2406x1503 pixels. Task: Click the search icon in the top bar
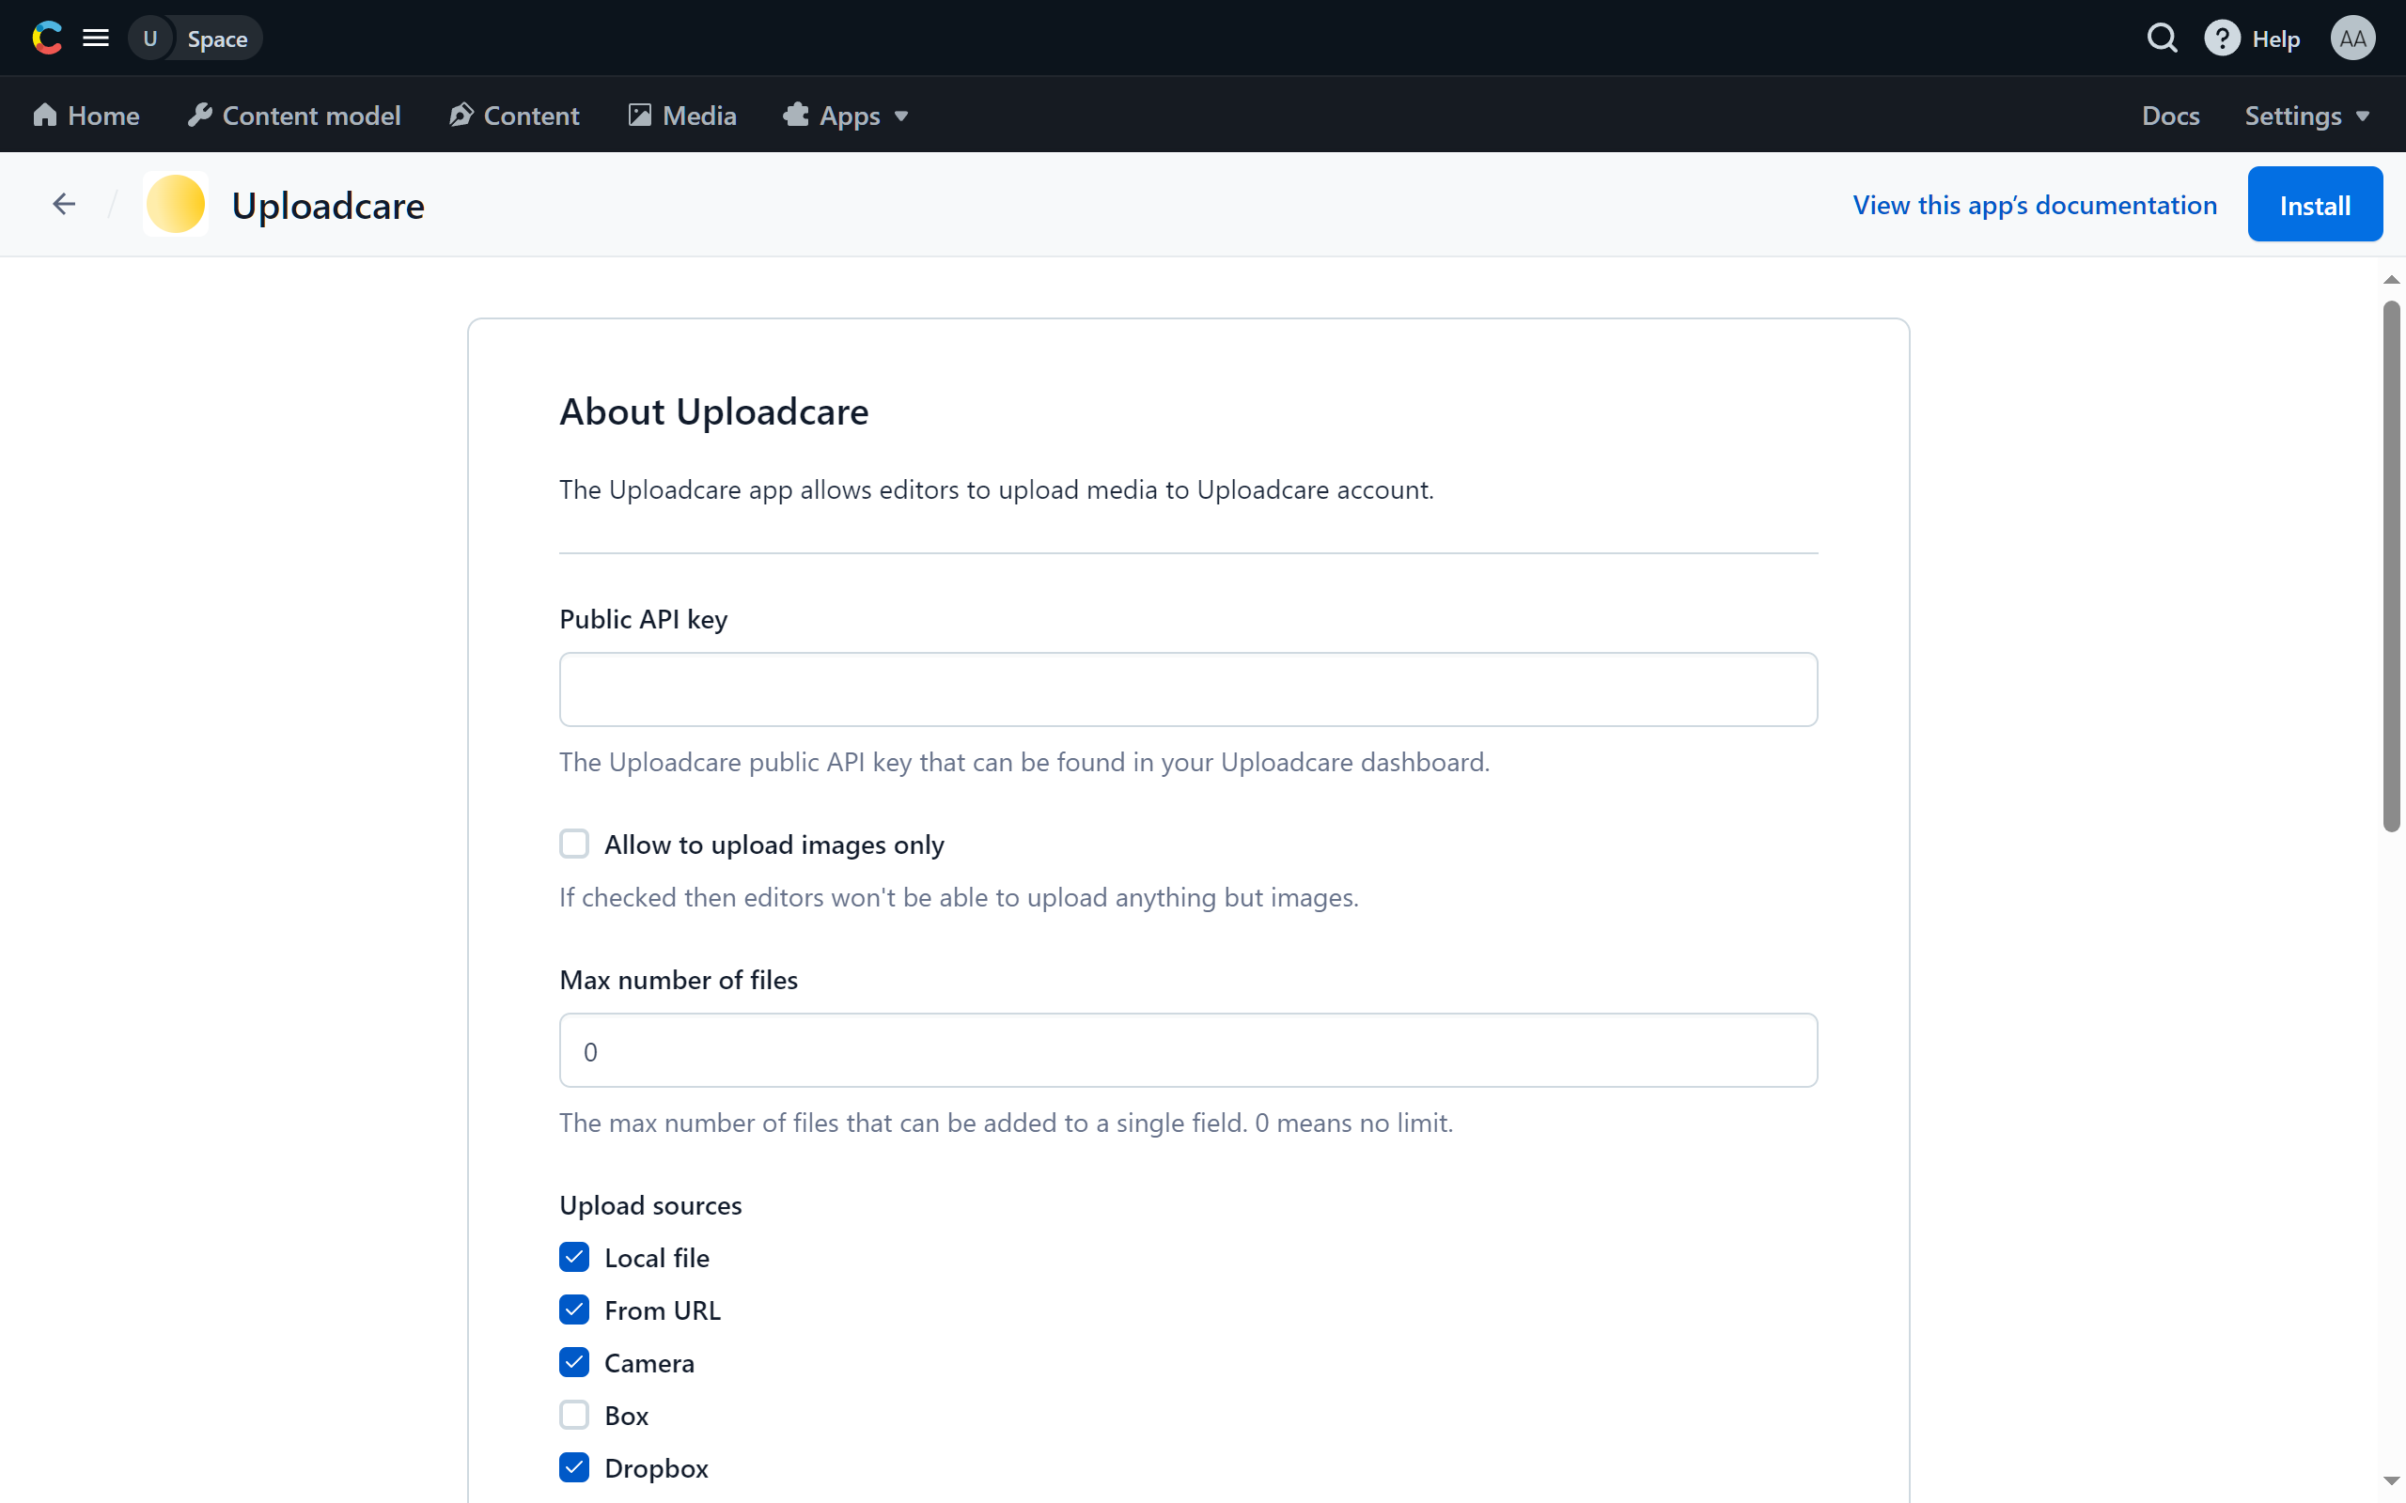click(2164, 37)
